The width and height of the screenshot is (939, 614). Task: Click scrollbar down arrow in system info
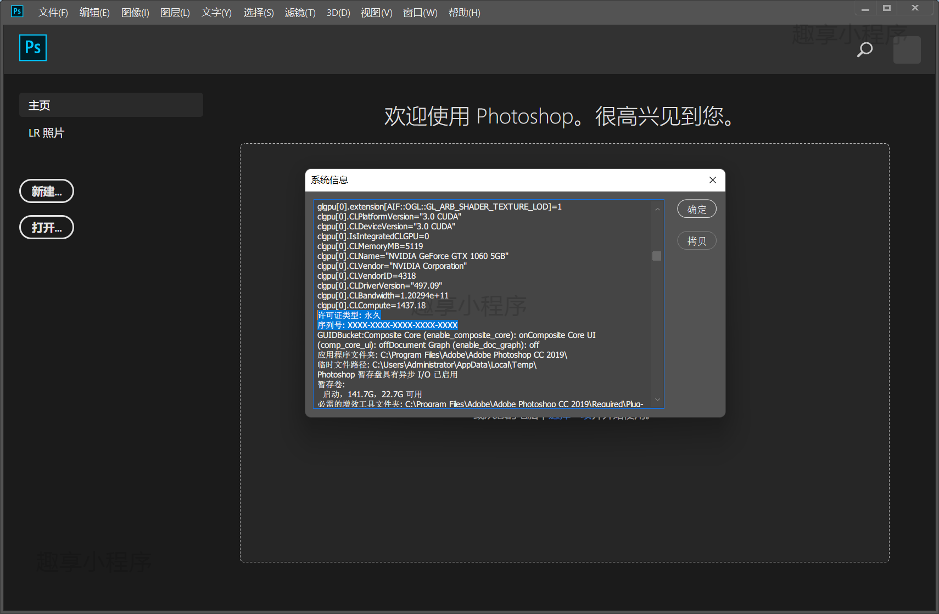[657, 399]
